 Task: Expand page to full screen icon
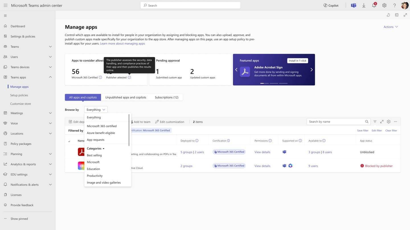[x=405, y=15]
